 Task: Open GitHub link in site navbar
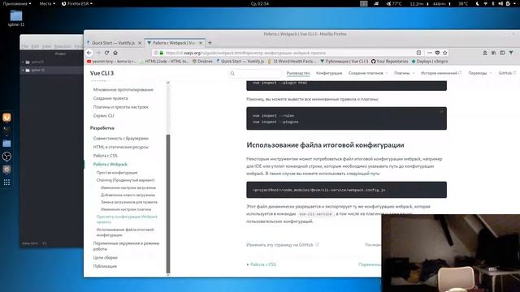507,73
